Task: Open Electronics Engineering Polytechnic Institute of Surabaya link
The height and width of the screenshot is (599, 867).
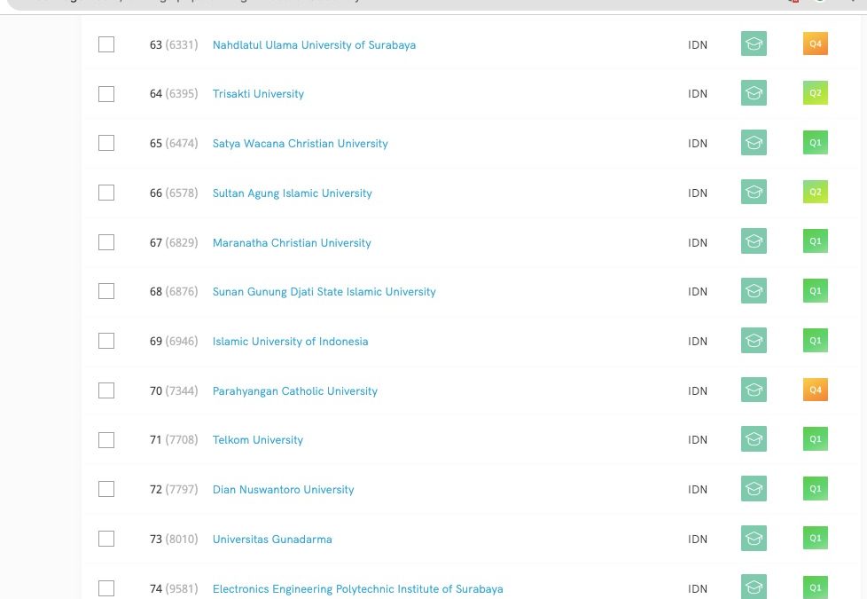Action: tap(358, 589)
